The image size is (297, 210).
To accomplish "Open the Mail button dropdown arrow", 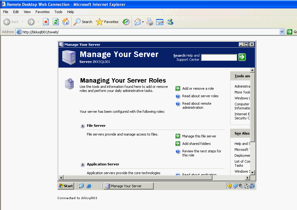I will pos(143,22).
